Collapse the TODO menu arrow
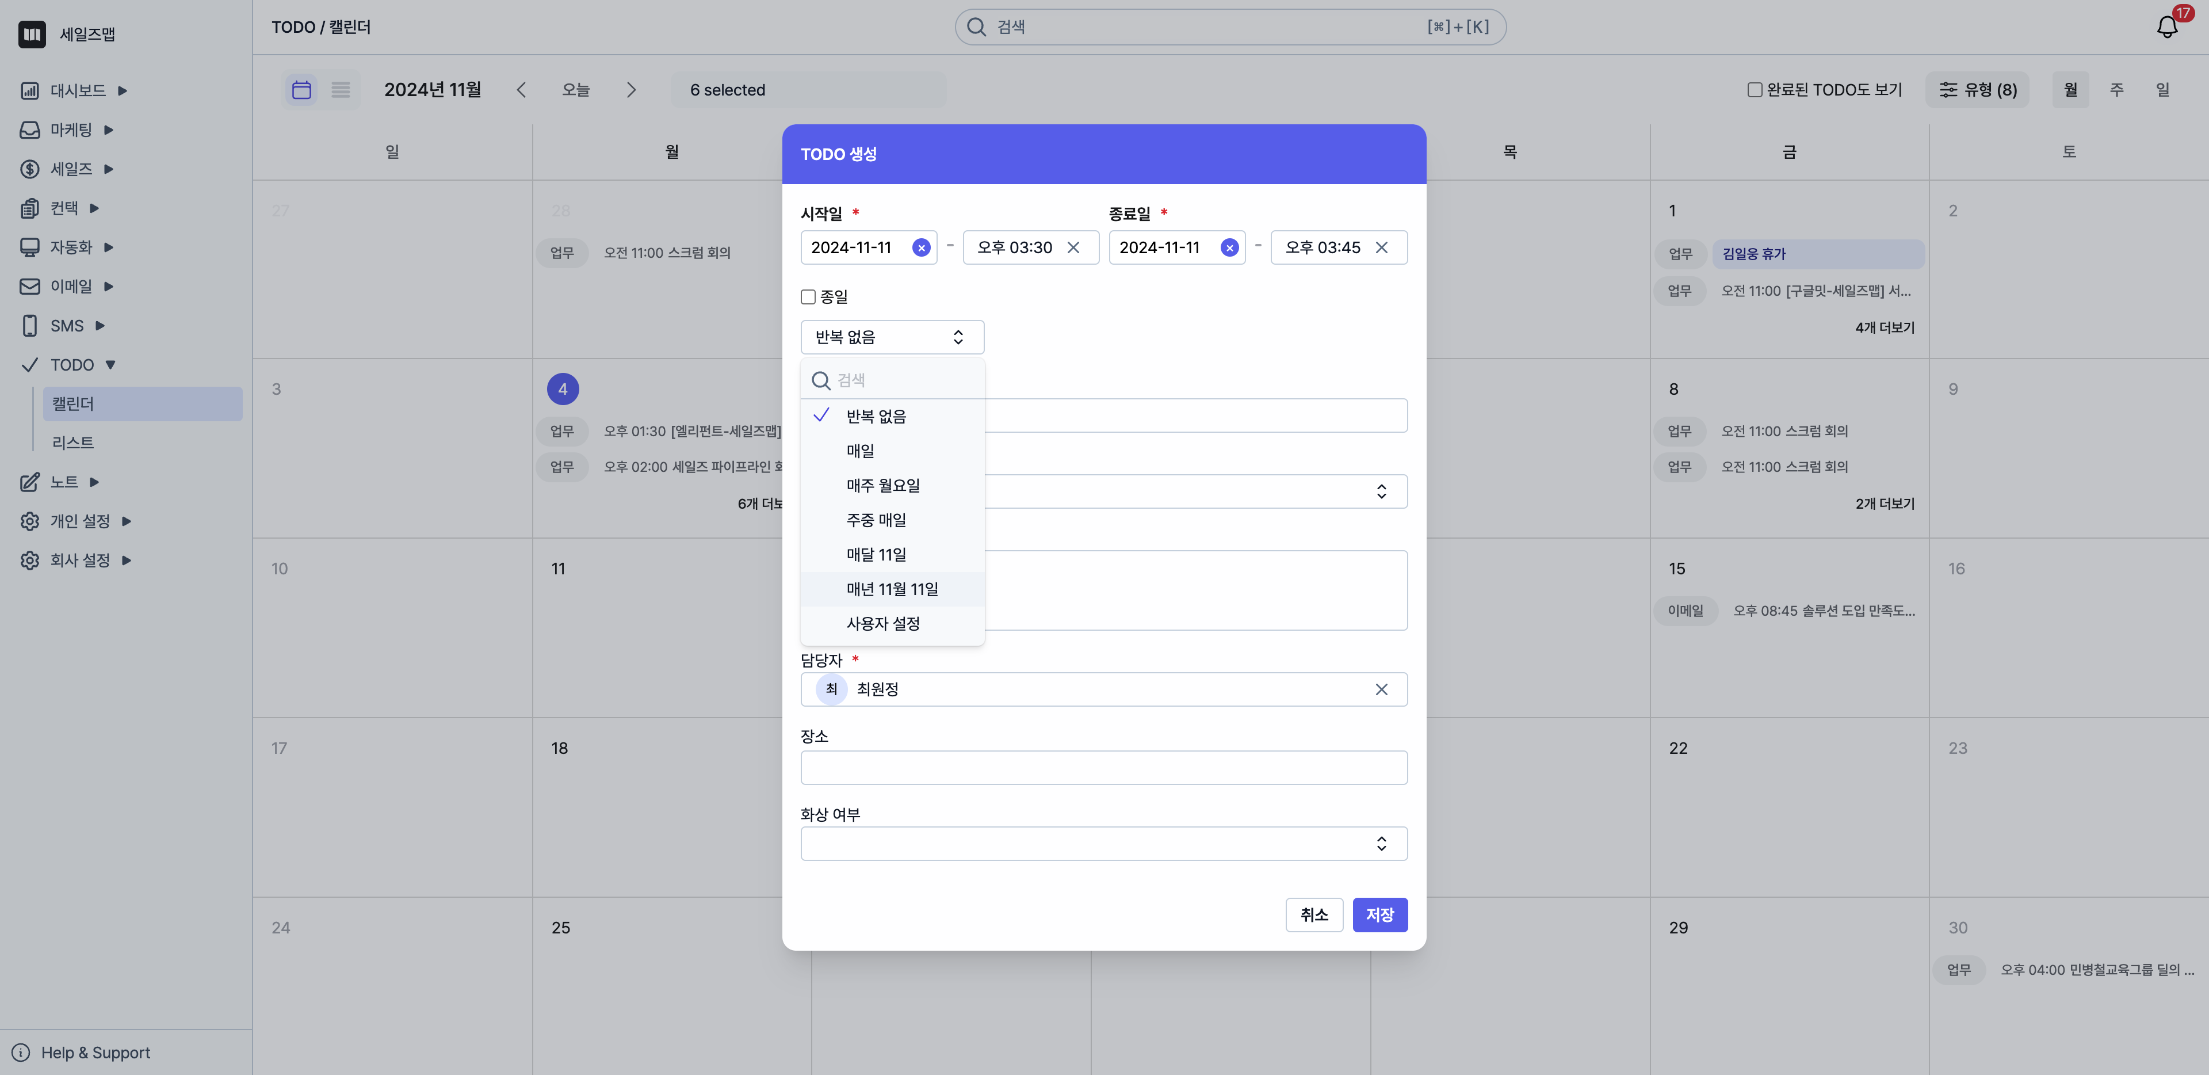This screenshot has height=1075, width=2209. coord(110,365)
